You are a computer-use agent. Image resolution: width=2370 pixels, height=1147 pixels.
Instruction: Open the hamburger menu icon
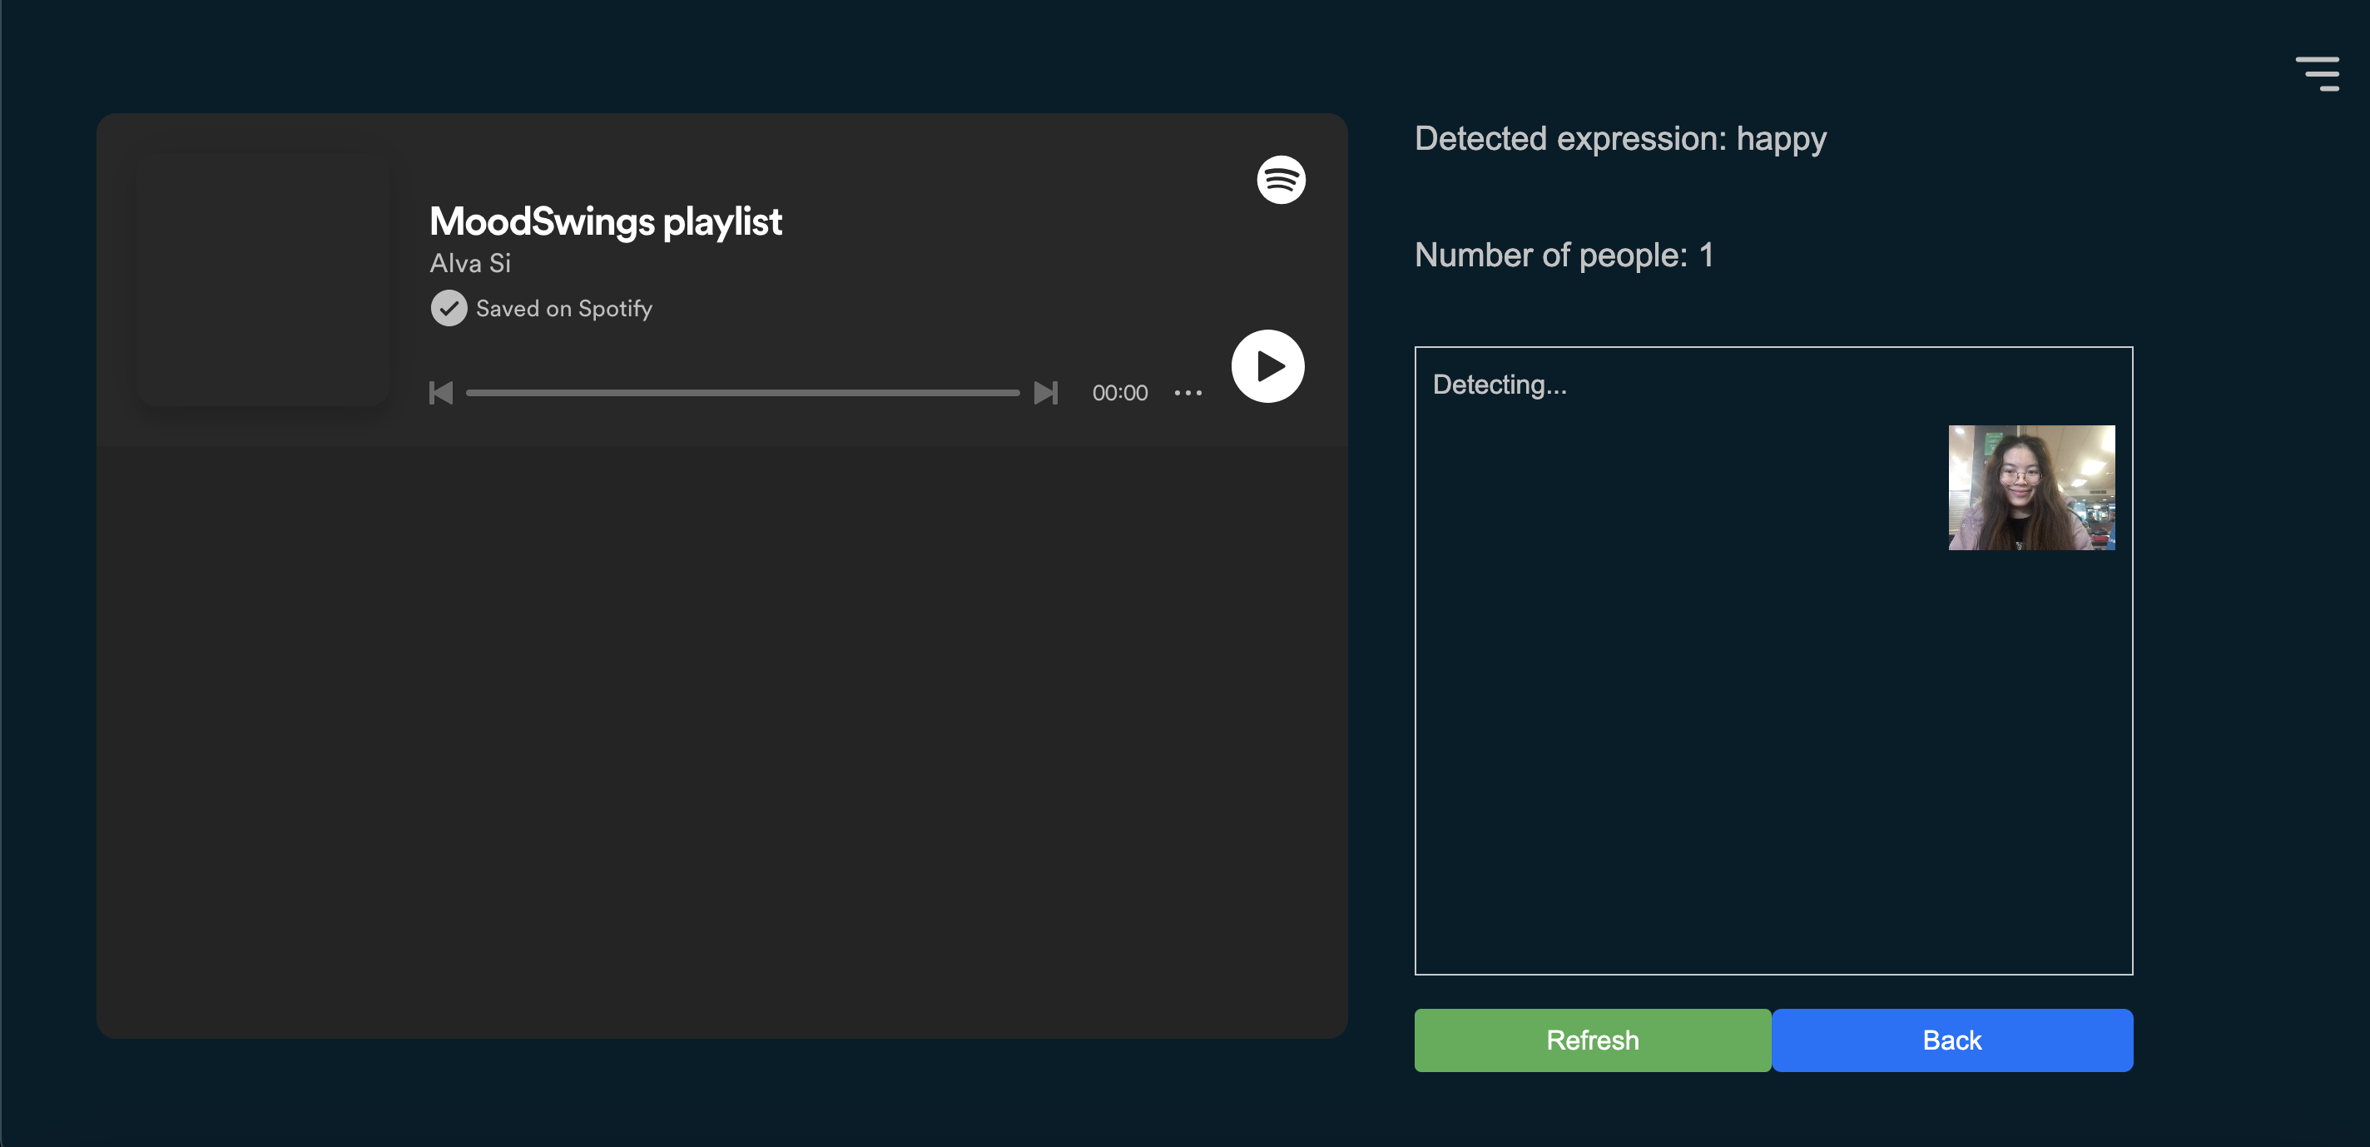point(2317,73)
